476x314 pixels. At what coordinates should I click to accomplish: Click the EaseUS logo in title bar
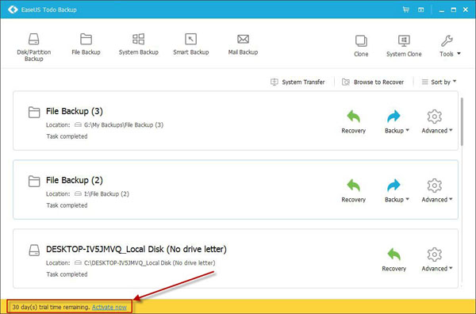(x=13, y=10)
